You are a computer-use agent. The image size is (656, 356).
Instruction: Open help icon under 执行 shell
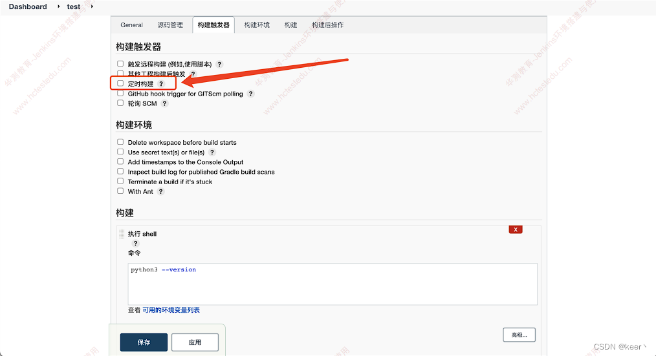[135, 243]
